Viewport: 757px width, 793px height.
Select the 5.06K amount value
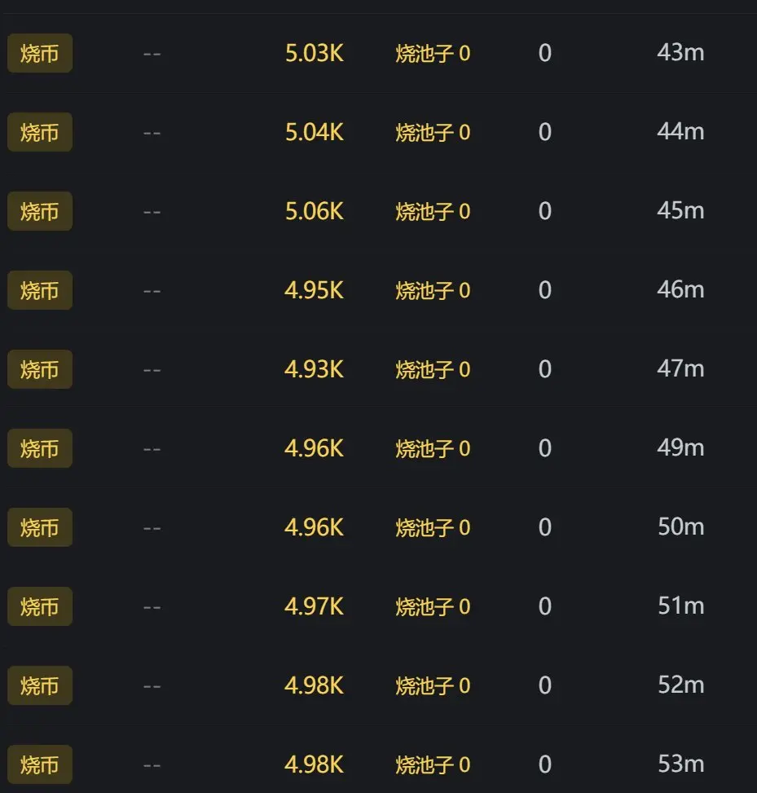point(314,211)
